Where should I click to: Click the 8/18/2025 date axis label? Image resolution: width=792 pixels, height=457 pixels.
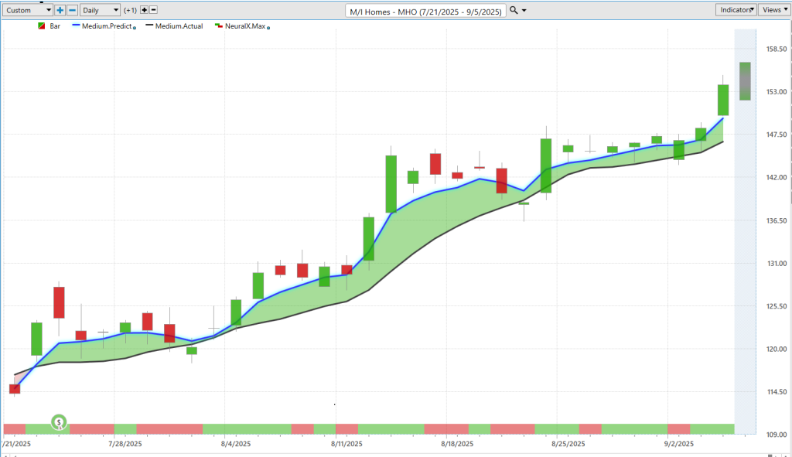[x=457, y=444]
